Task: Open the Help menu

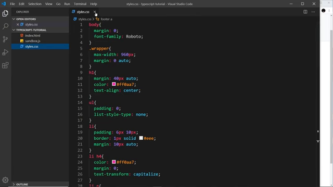Action: point(94,4)
